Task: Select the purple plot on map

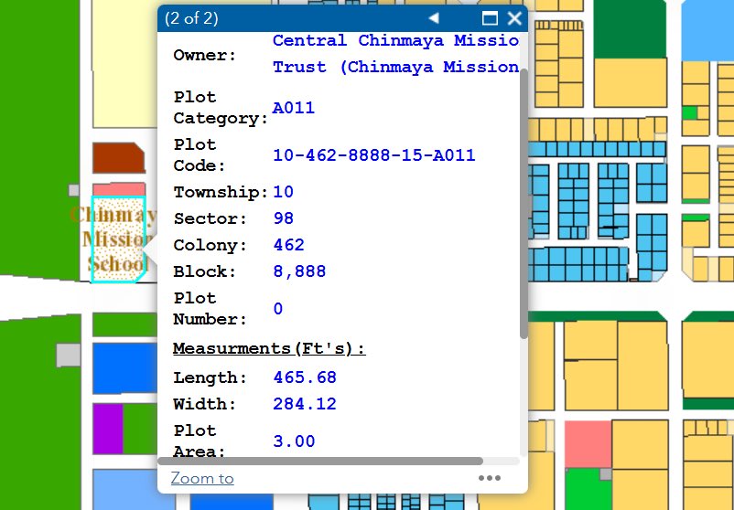Action: [x=108, y=430]
